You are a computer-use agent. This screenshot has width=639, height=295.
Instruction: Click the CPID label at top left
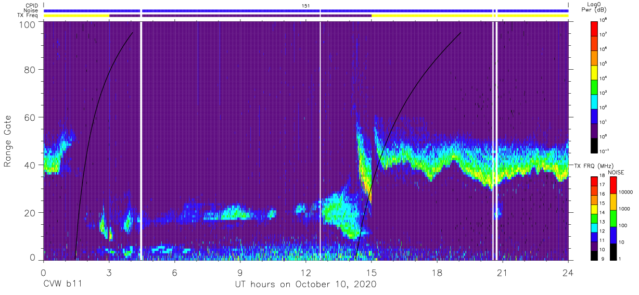pos(31,5)
